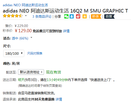Viewport: 131px width, 103px height.
Task: Share via the blue QQ icon
Action: [72, 16]
